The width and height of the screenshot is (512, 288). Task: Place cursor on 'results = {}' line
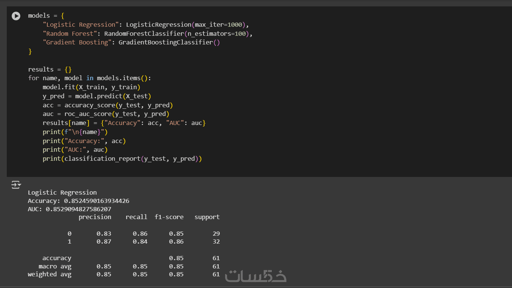tap(50, 69)
